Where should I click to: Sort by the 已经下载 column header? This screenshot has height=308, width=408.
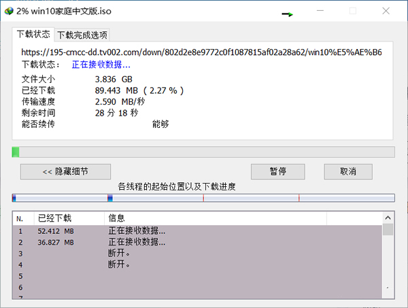click(69, 218)
